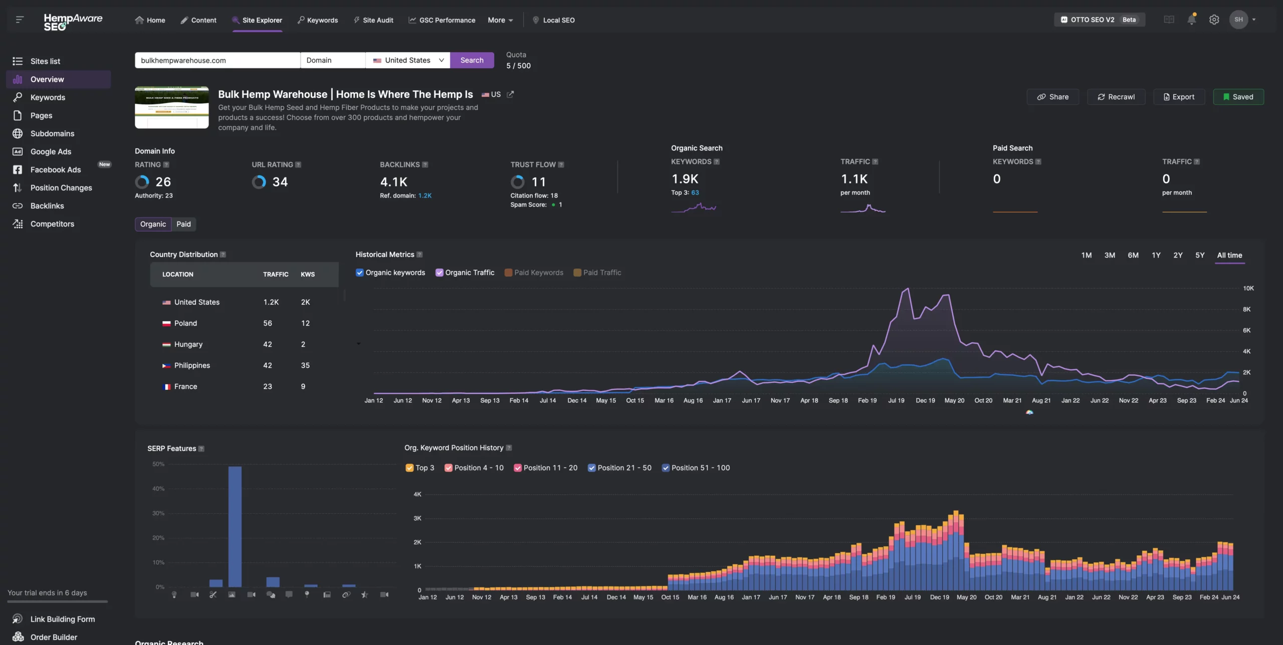Click help icon next to URL RATING

point(298,164)
